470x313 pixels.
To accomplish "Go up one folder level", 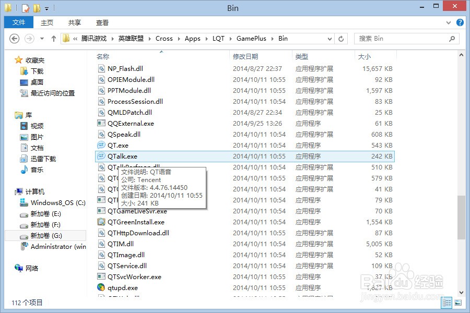I will pos(54,39).
